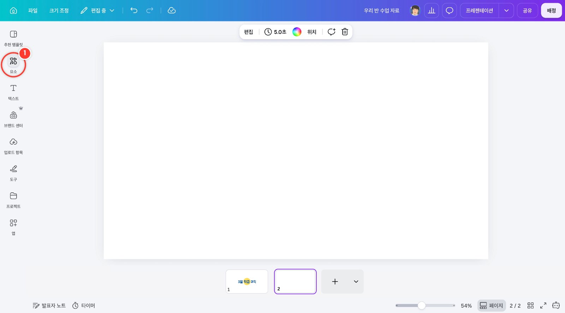Click the redo arrow
The width and height of the screenshot is (565, 313).
(150, 11)
